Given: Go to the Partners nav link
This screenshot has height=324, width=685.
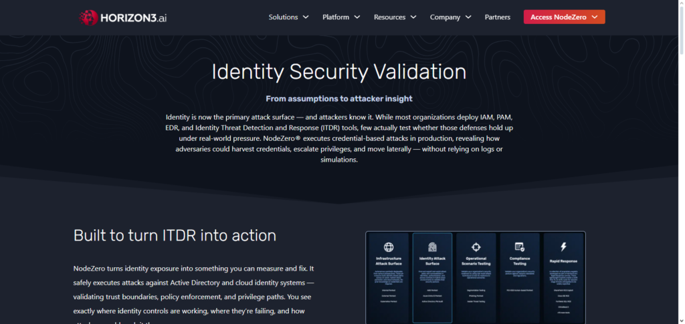Looking at the screenshot, I should click(x=497, y=17).
